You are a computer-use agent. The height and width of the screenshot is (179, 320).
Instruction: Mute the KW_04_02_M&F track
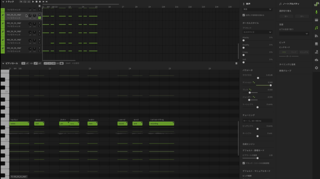pyautogui.click(x=40, y=23)
